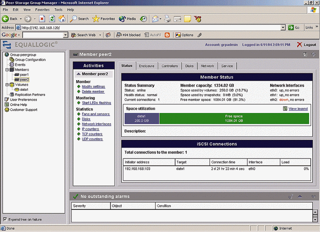The image size is (320, 232).
Task: Open the address bar dropdown
Action: pos(283,28)
